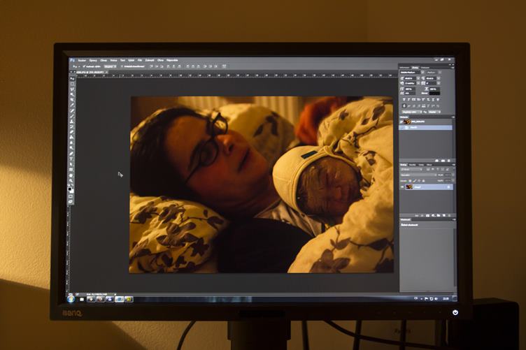This screenshot has width=526, height=350.
Task: Open the Soubor menu
Action: coord(82,60)
